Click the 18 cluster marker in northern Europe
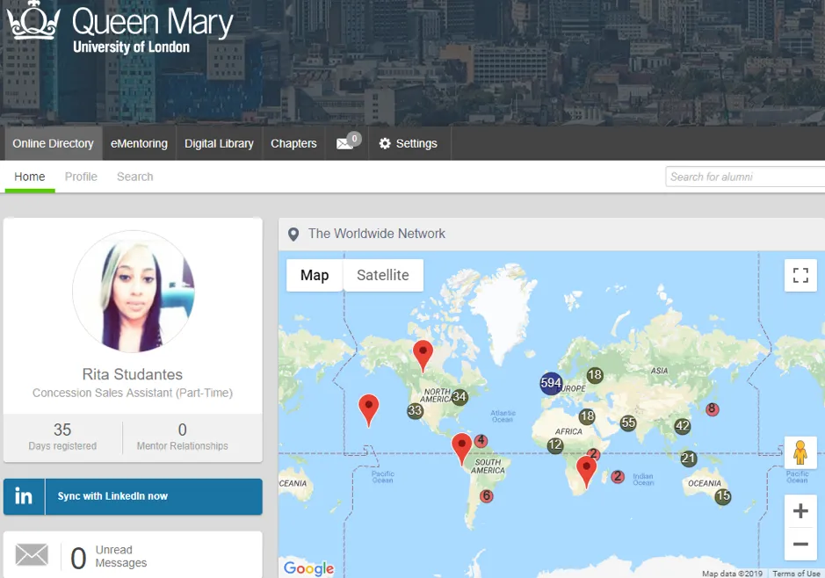Screen dimensions: 825x578 [x=595, y=375]
